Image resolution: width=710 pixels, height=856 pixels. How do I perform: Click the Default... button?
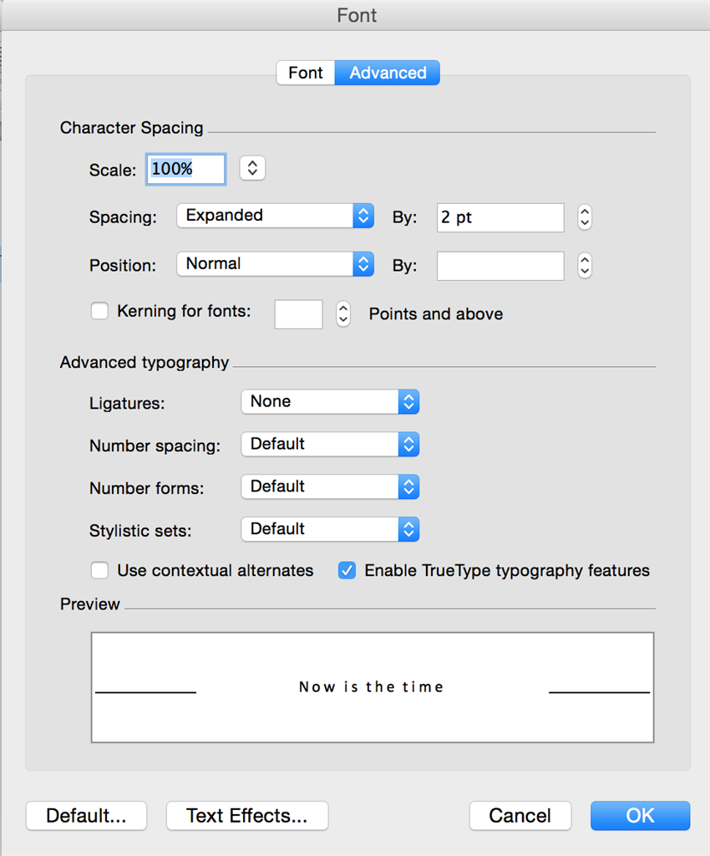pyautogui.click(x=86, y=816)
